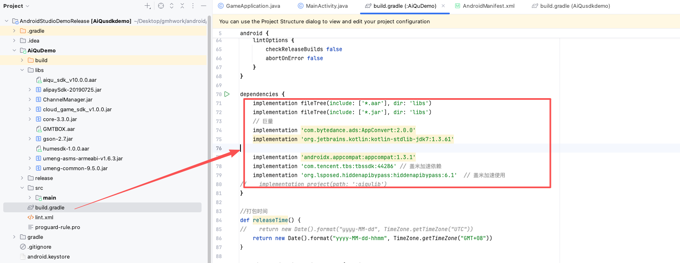Open the Project panel options kebab menu
Image resolution: width=680 pixels, height=263 pixels.
(193, 6)
